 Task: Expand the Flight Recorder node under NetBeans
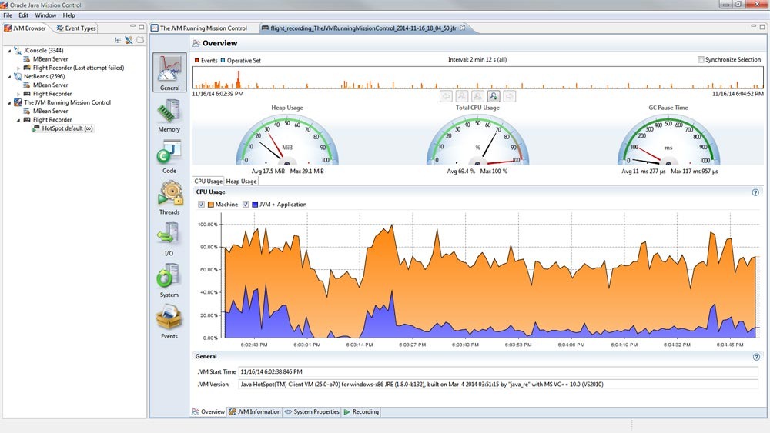coord(18,94)
